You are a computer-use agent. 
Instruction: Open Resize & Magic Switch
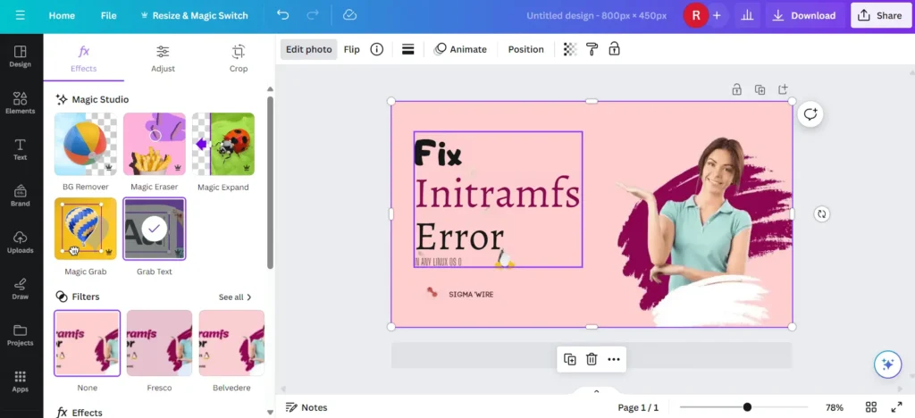coord(194,16)
